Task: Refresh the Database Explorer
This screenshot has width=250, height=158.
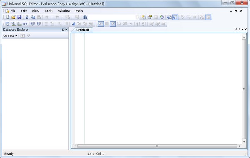Action: coord(22,36)
